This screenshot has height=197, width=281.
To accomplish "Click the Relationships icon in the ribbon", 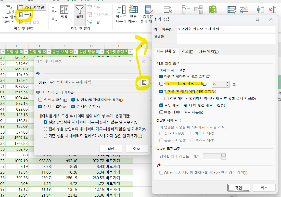I will point(199,9).
